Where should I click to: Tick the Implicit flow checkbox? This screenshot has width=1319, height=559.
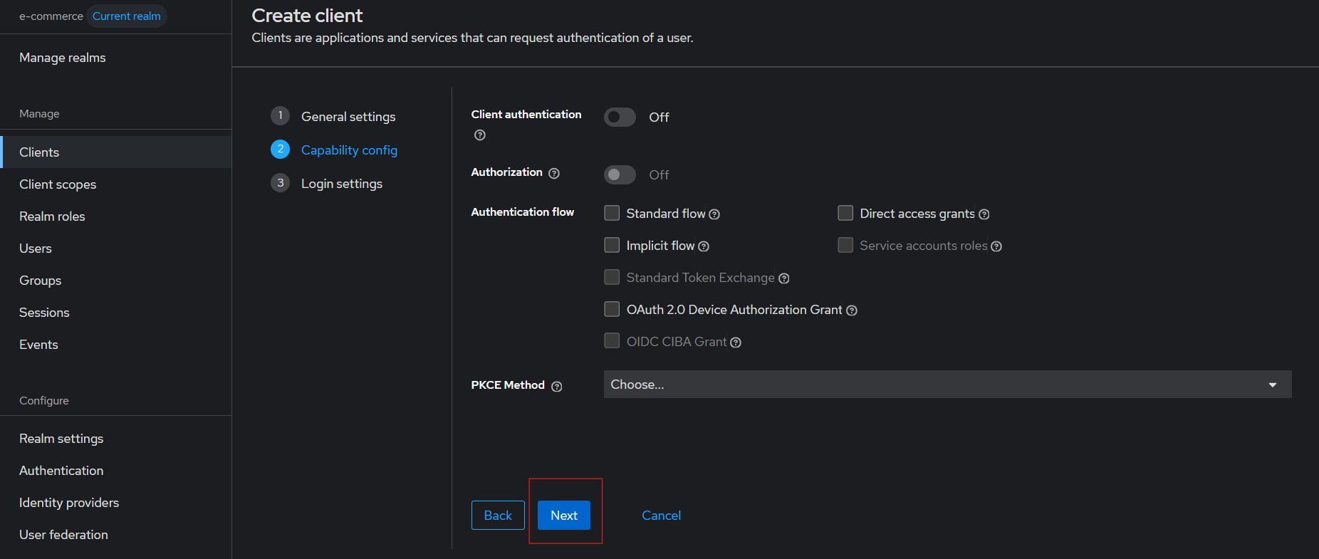pyautogui.click(x=612, y=246)
